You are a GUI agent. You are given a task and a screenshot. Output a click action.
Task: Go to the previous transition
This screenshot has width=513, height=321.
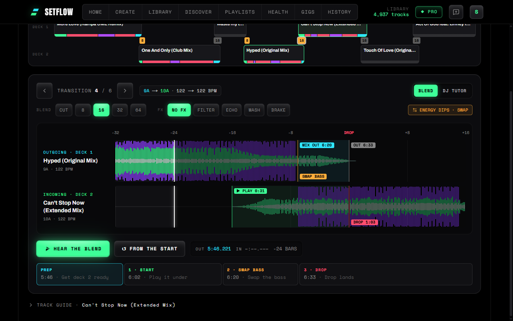44,91
